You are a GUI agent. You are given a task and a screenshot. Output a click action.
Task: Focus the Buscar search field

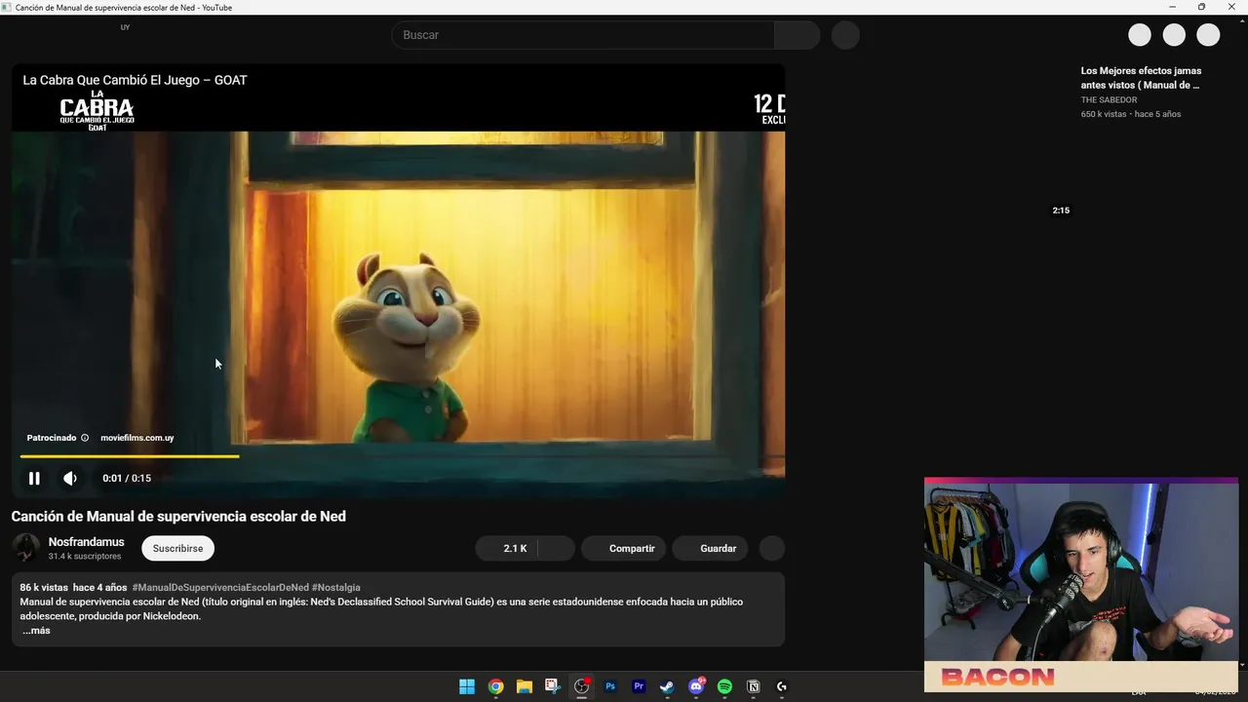coord(583,35)
